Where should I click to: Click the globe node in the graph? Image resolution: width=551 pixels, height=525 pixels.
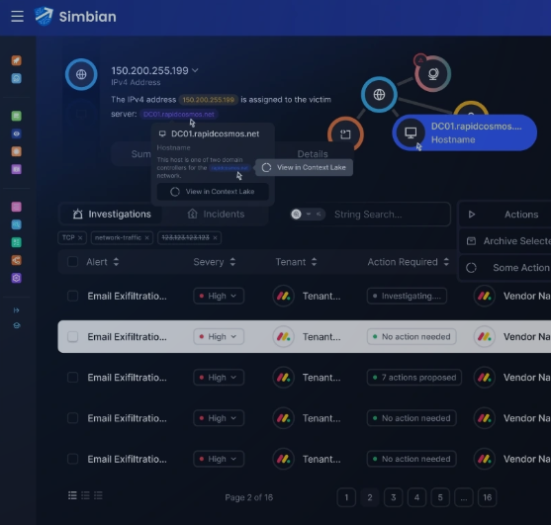[379, 95]
